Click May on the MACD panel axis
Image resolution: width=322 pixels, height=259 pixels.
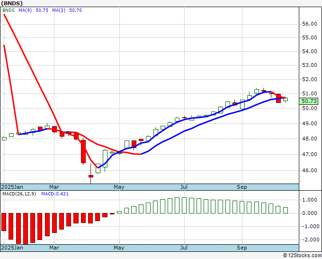(x=119, y=248)
